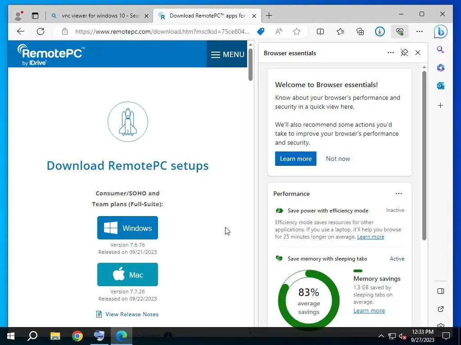This screenshot has width=461, height=345.
Task: Click the 83% average savings ring
Action: click(x=309, y=300)
